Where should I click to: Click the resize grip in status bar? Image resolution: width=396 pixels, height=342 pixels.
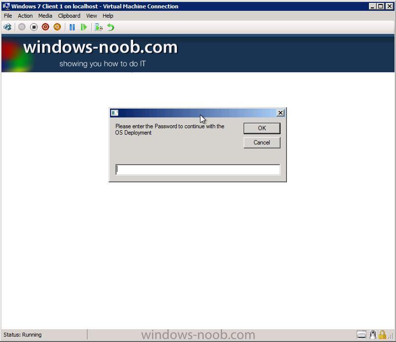click(391, 337)
